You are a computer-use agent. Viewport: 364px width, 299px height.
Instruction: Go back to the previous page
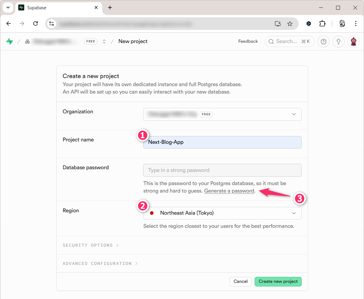[9, 24]
